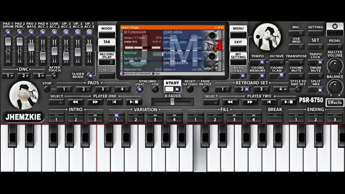The image size is (345, 194).
Task: Select DNC button 2
Action: (x=23, y=76)
